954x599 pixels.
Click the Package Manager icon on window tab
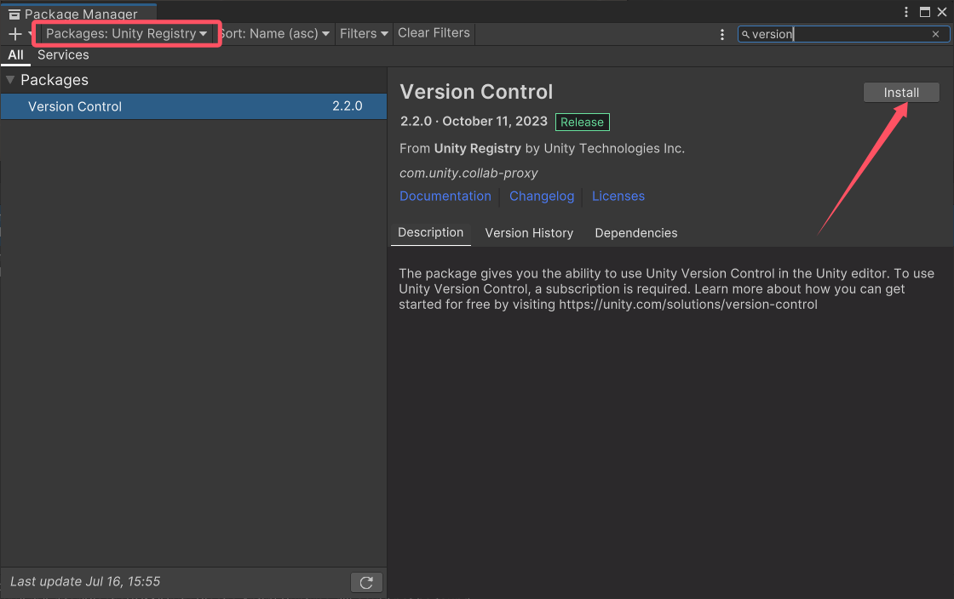click(x=14, y=14)
